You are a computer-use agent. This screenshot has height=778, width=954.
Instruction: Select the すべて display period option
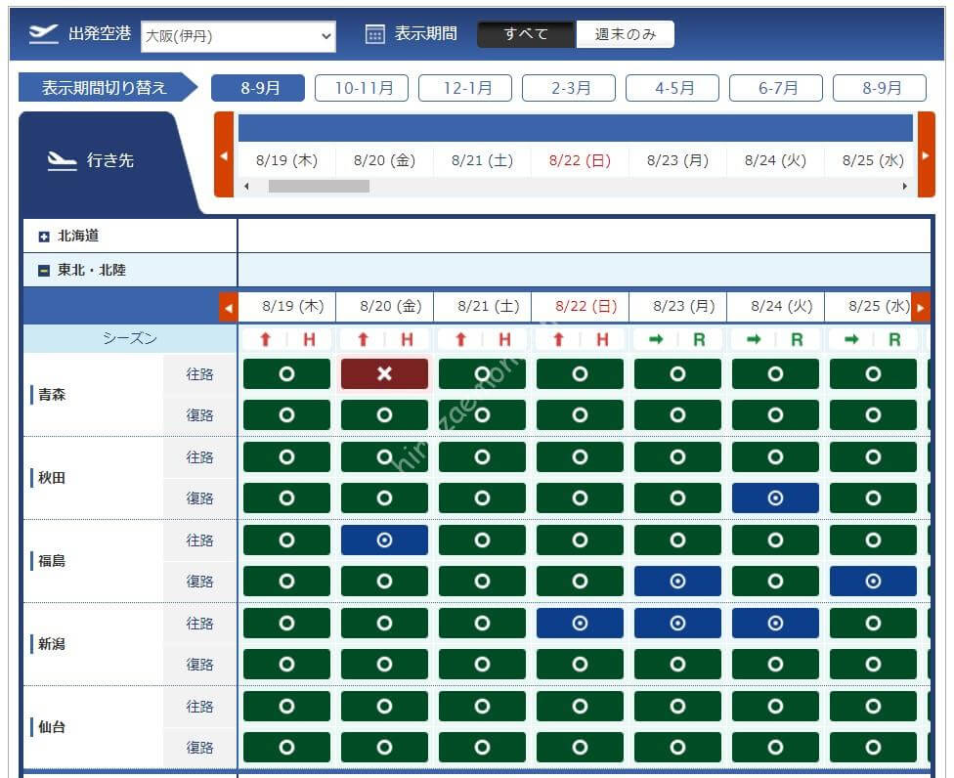[526, 34]
